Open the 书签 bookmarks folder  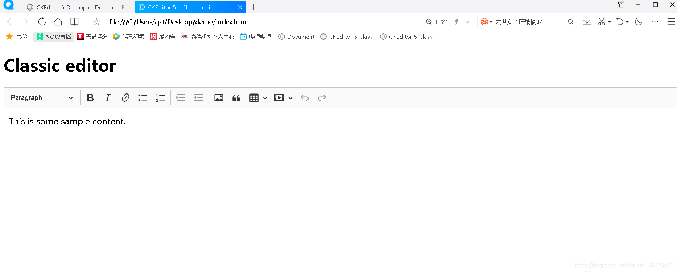point(17,37)
